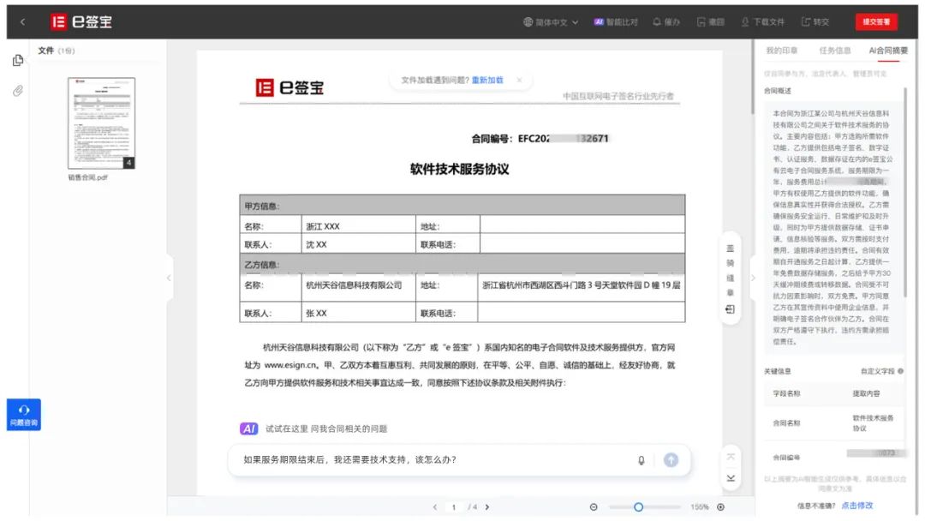This screenshot has height=521, width=925.
Task: Click the zoom out minus icon
Action: [594, 507]
